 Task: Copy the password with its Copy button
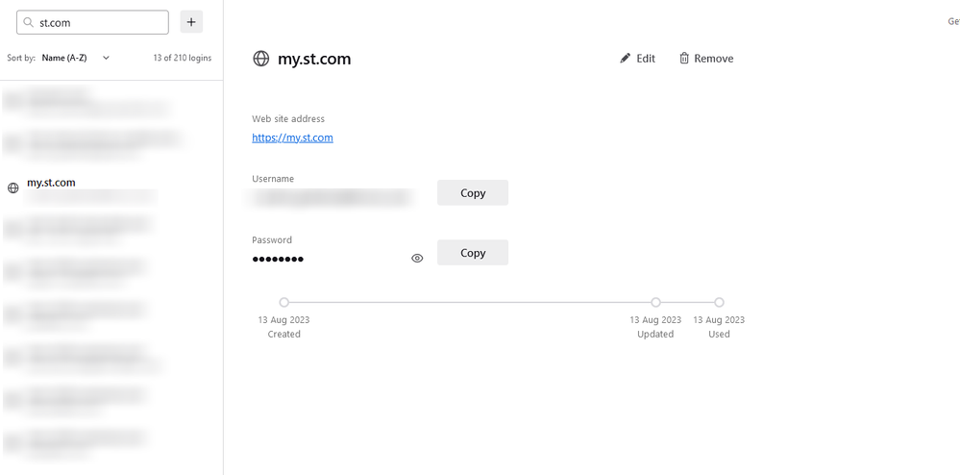coord(473,253)
